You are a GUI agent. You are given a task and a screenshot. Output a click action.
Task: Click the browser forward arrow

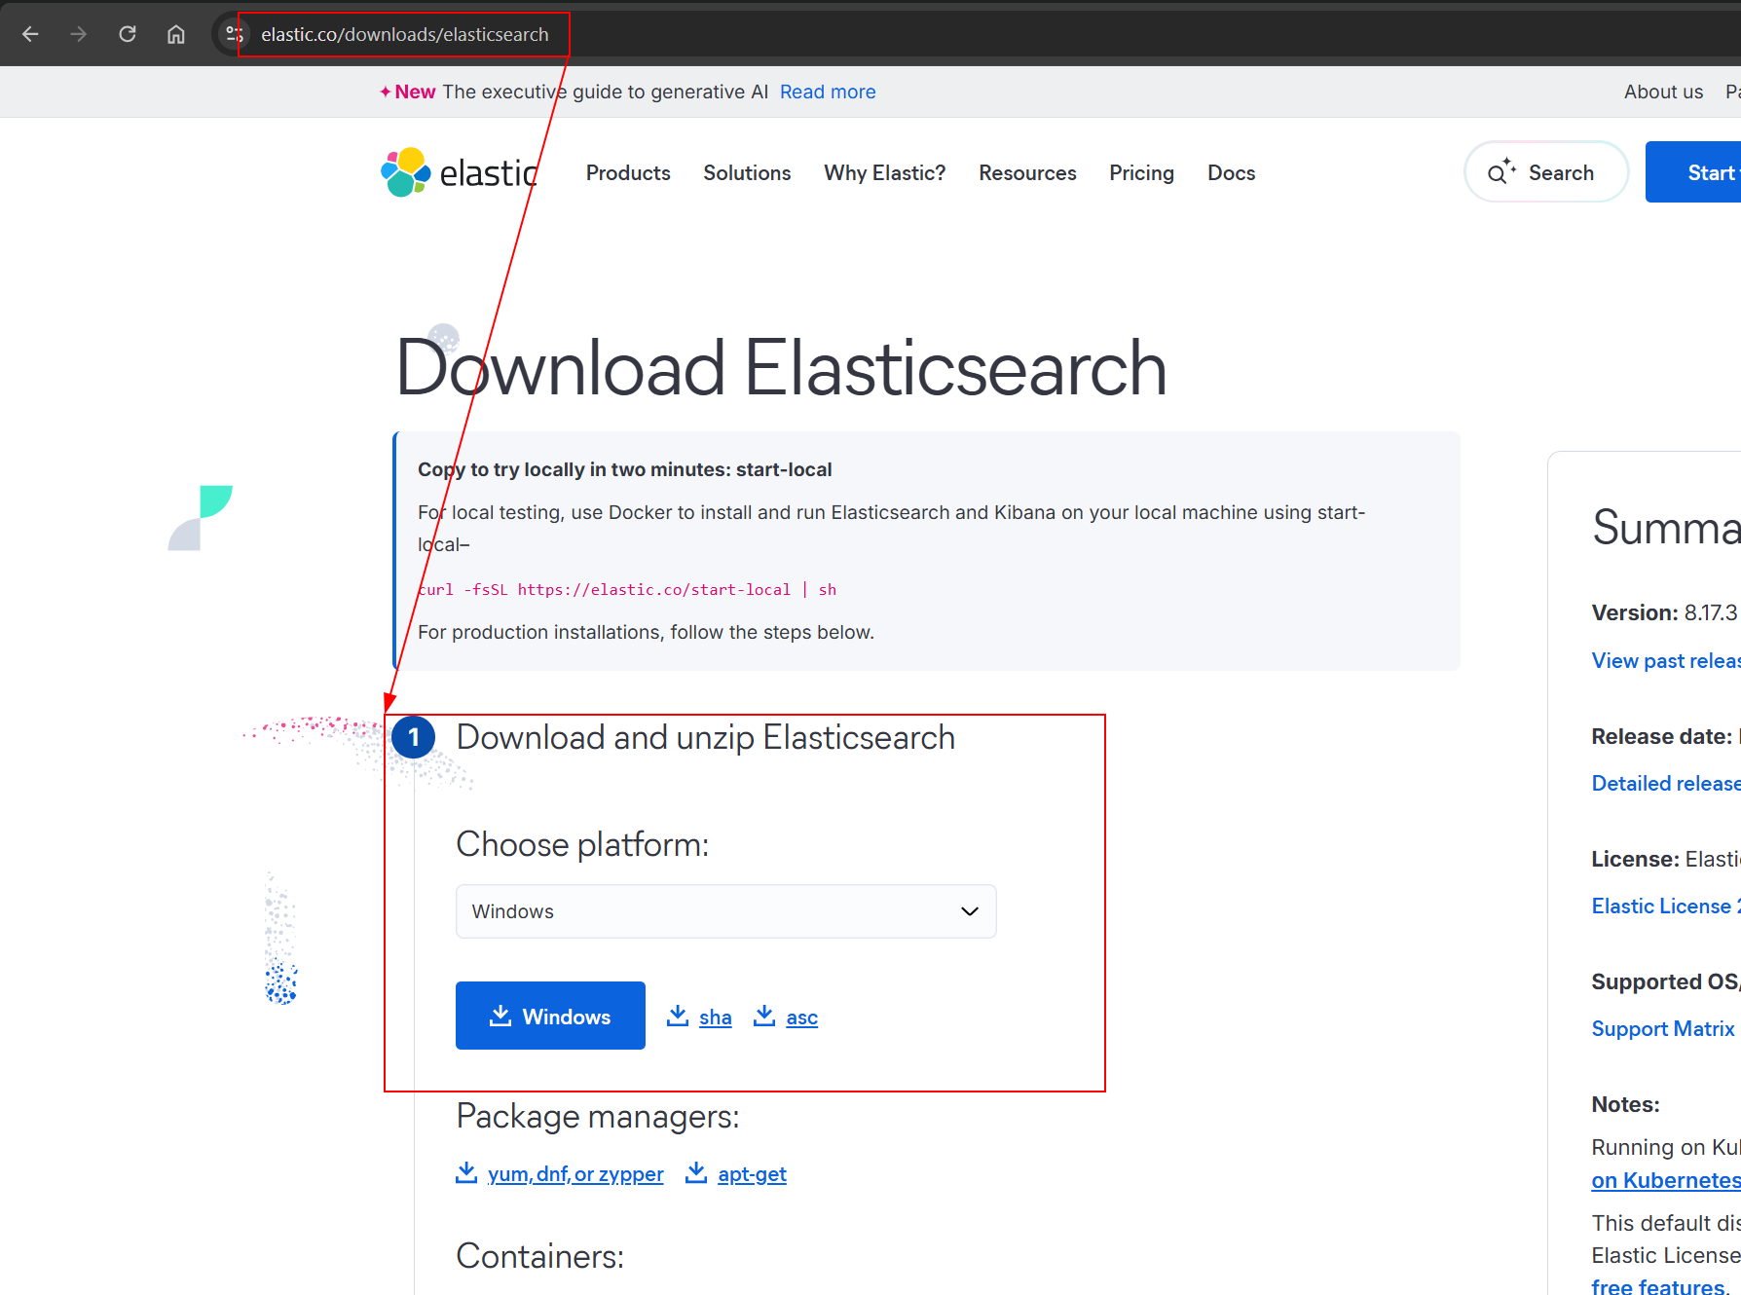coord(79,34)
